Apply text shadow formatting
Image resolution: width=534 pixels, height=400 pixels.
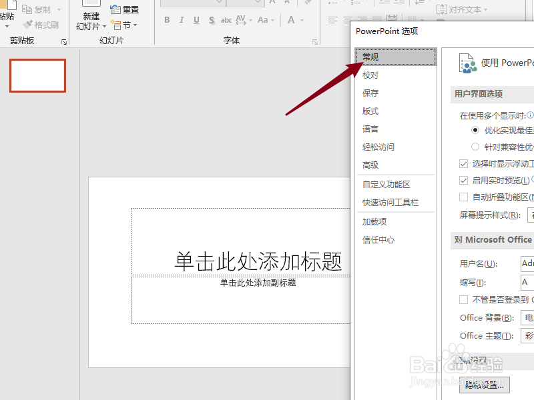[210, 20]
